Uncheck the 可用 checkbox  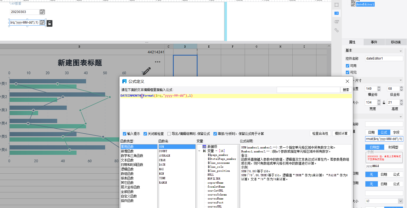347,66
